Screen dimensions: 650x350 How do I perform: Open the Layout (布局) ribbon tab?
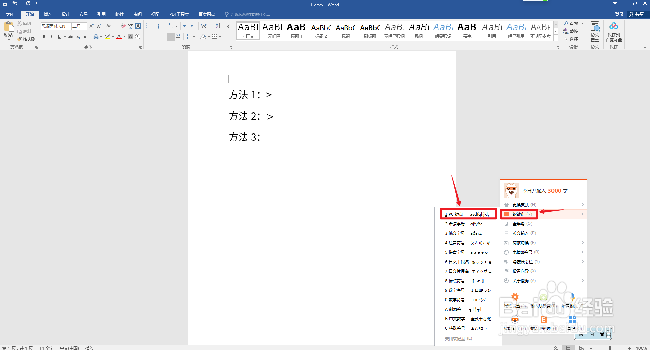click(83, 14)
